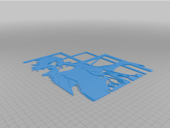Click the gray background above the horizon
The image size is (170, 128).
click(x=85, y=11)
